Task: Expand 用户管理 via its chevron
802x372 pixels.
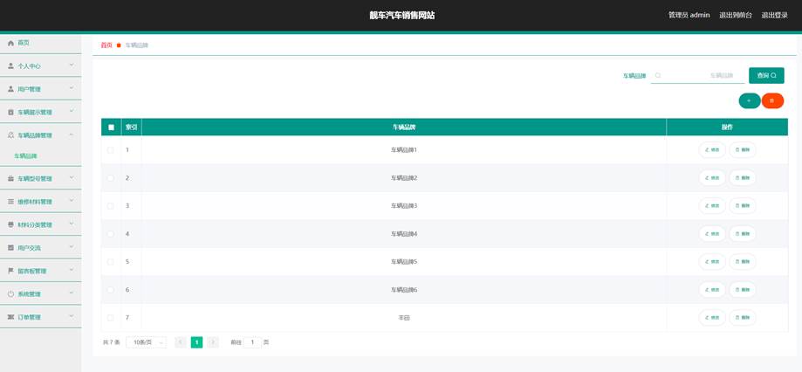Action: [x=72, y=88]
